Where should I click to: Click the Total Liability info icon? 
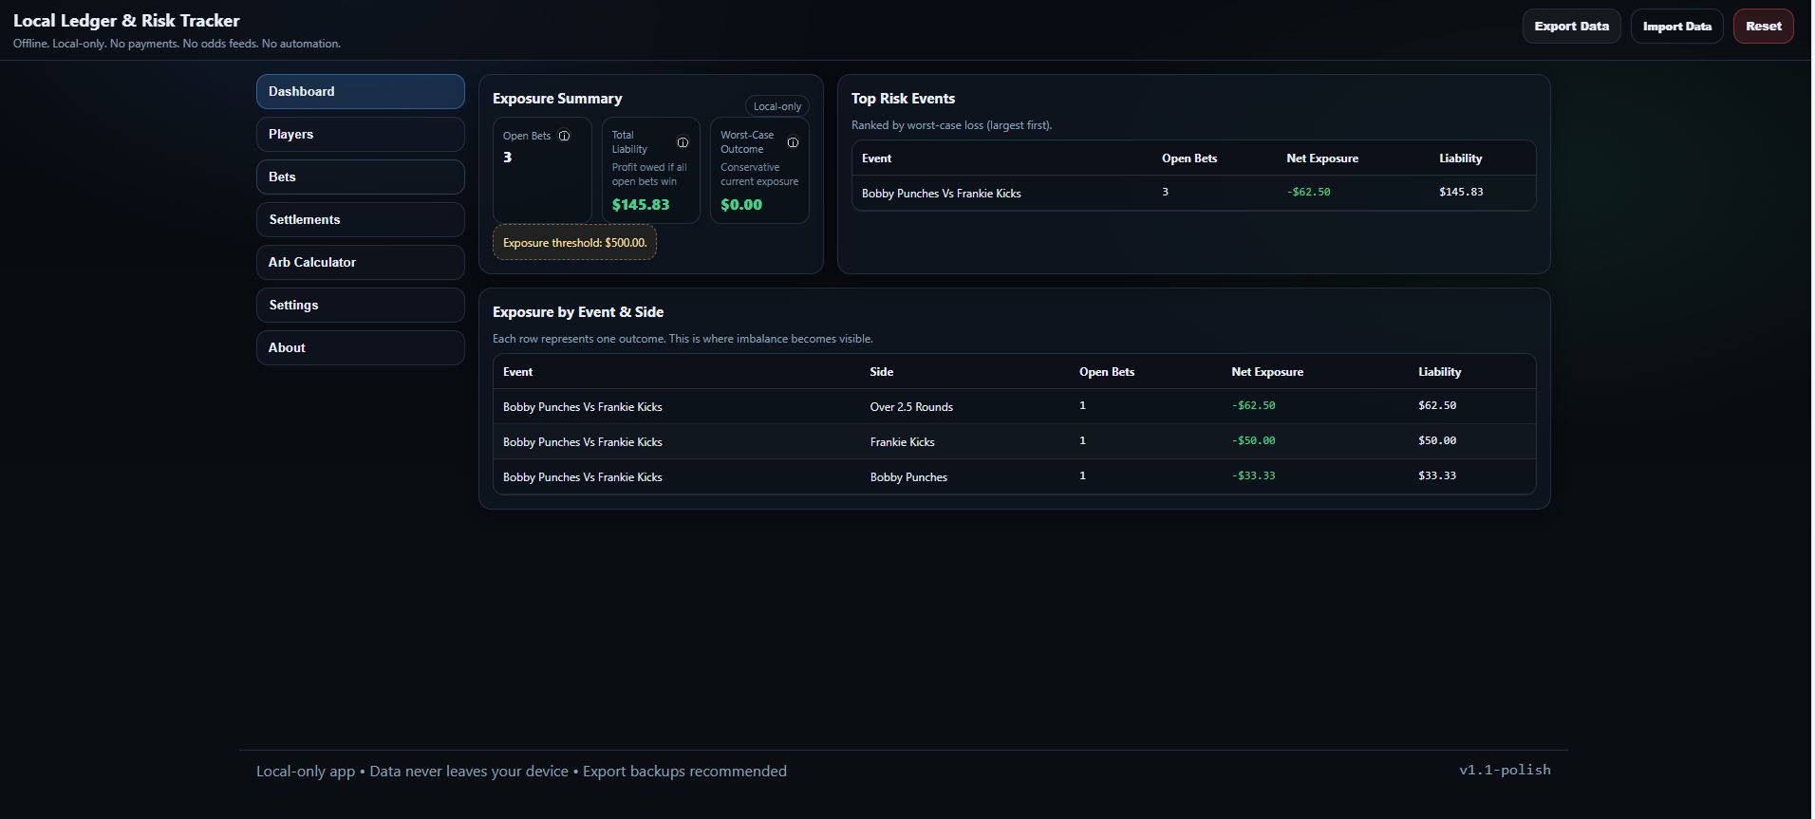click(683, 142)
